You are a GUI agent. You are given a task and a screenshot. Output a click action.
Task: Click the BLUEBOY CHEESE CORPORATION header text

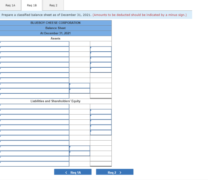click(x=55, y=23)
